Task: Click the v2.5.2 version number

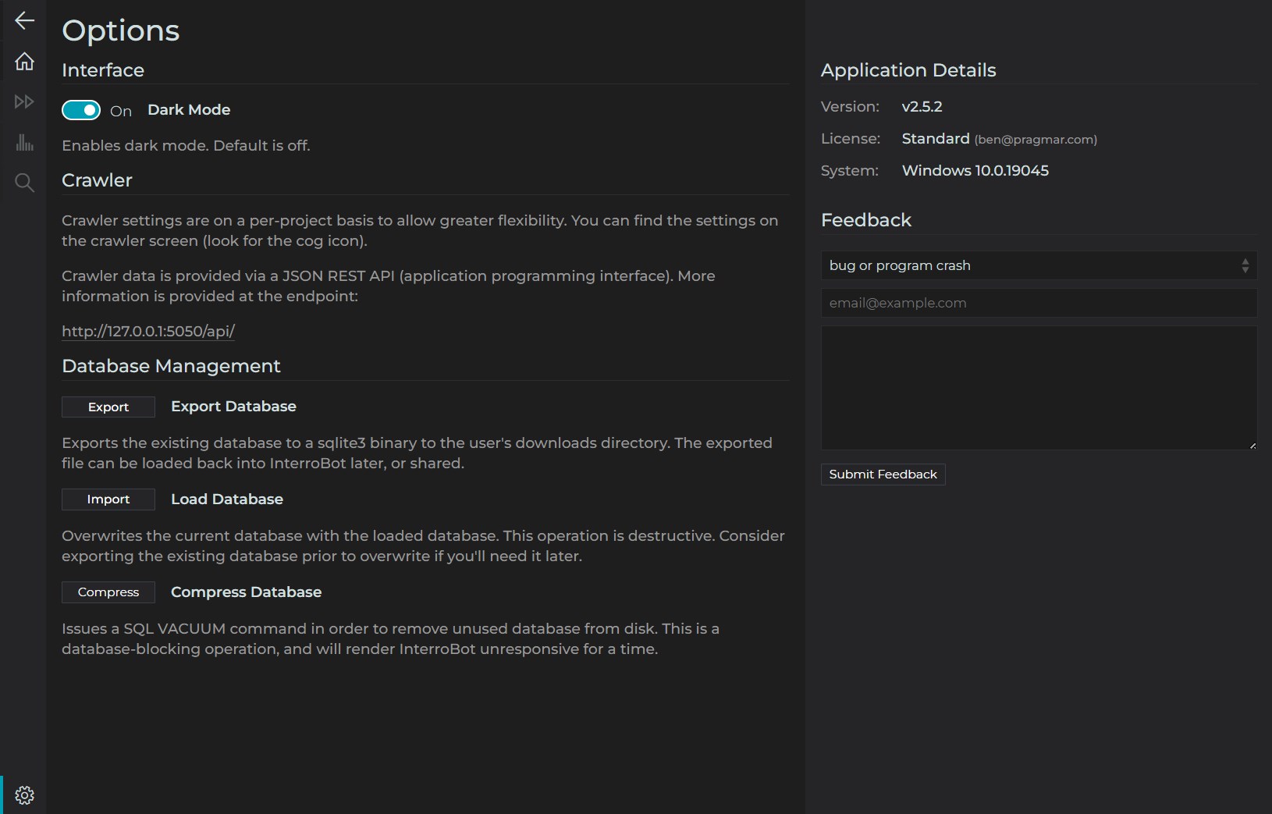Action: coord(922,107)
